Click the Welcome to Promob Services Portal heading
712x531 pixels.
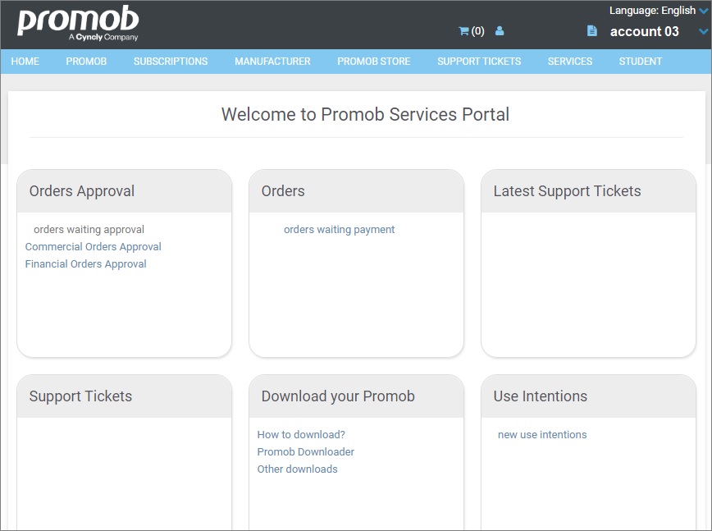coord(365,114)
